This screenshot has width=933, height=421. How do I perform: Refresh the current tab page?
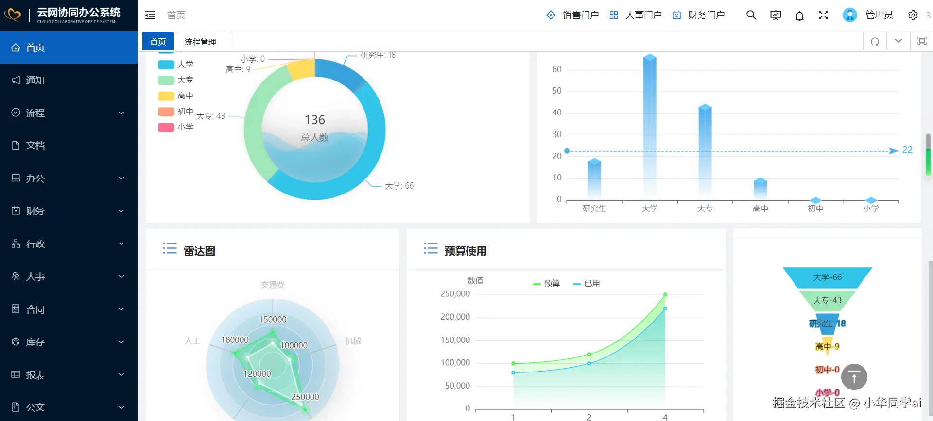tap(875, 41)
